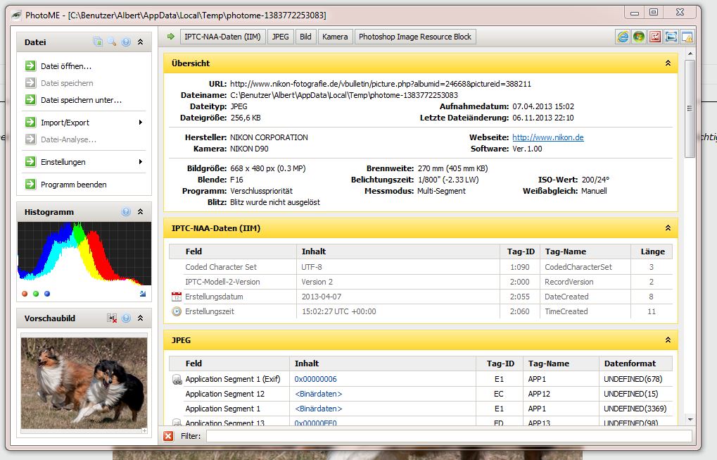This screenshot has width=717, height=460.
Task: Click the red picture edit icon in toolbar
Action: click(655, 37)
